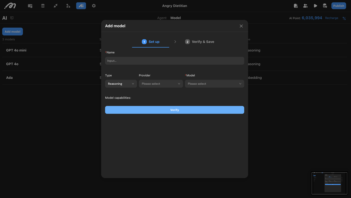351x198 pixels.
Task: Click the usage formula icon beside Recharge
Action: pyautogui.click(x=344, y=18)
